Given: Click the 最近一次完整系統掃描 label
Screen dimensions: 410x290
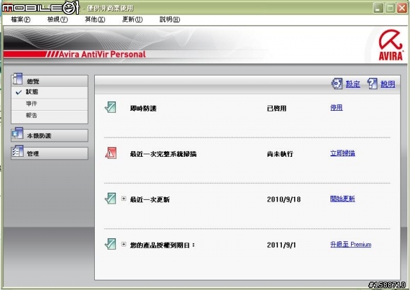Looking at the screenshot, I should pyautogui.click(x=163, y=154).
